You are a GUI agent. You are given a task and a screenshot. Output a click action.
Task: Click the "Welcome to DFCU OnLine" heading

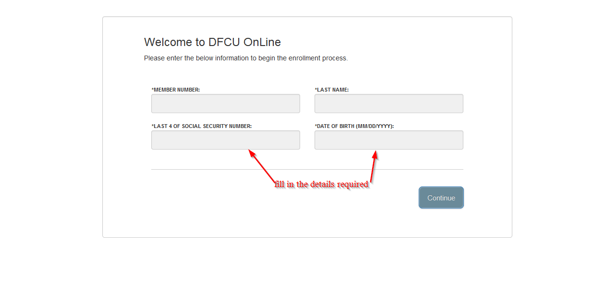click(212, 42)
